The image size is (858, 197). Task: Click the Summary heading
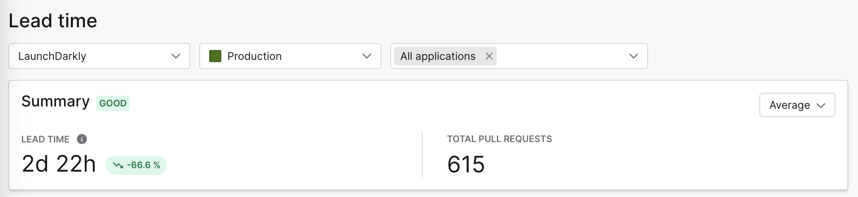[x=55, y=102]
